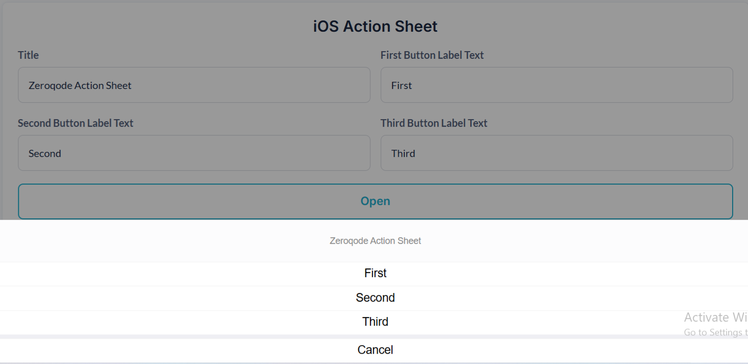
Task: Click the "Zeroqode Action Sheet" text in Title field
Action: 80,85
